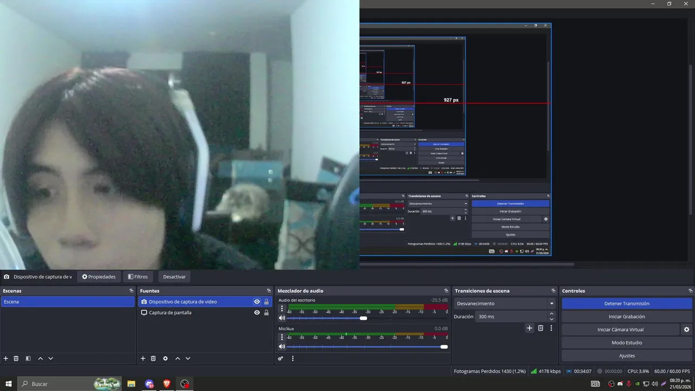Open the NVIDIA tray icon
Image resolution: width=695 pixels, height=391 pixels.
coord(637,384)
